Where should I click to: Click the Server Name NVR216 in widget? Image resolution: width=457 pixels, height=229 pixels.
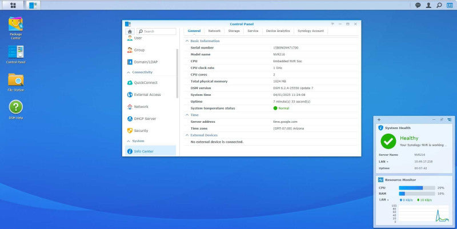(419, 155)
